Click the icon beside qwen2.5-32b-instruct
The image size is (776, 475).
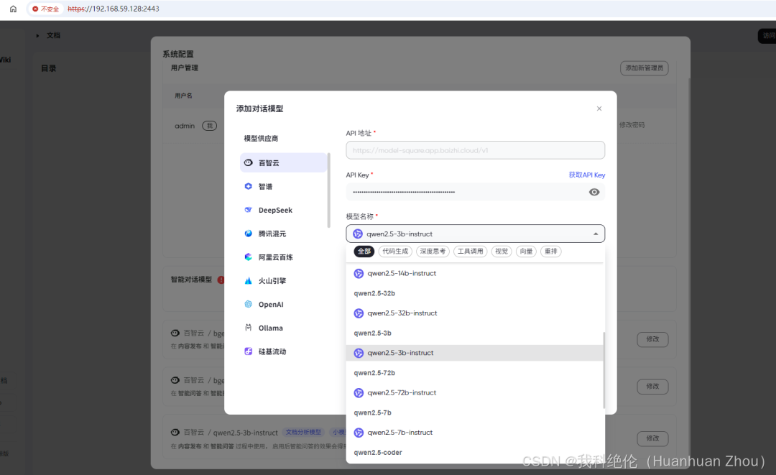[359, 313]
